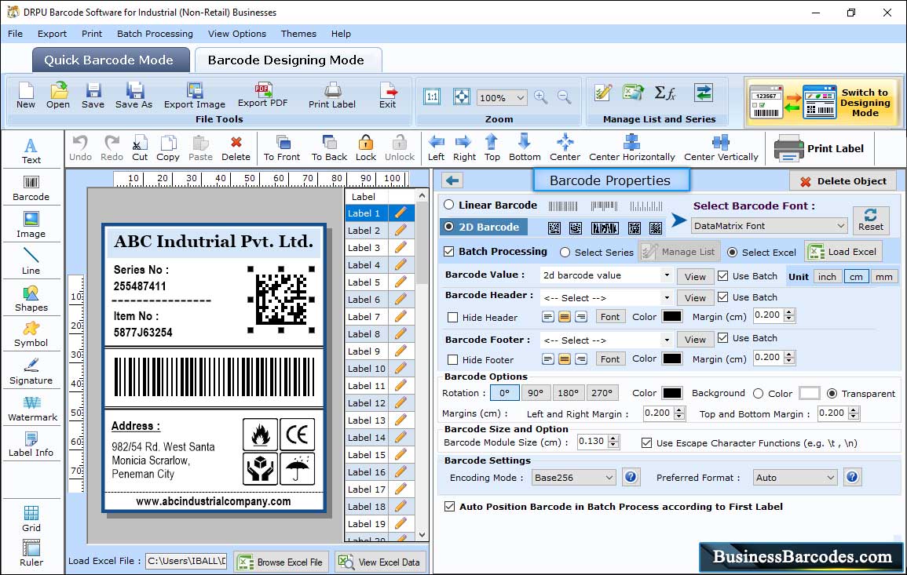The width and height of the screenshot is (907, 575).
Task: Choose Select Excel radio option
Action: pos(733,252)
